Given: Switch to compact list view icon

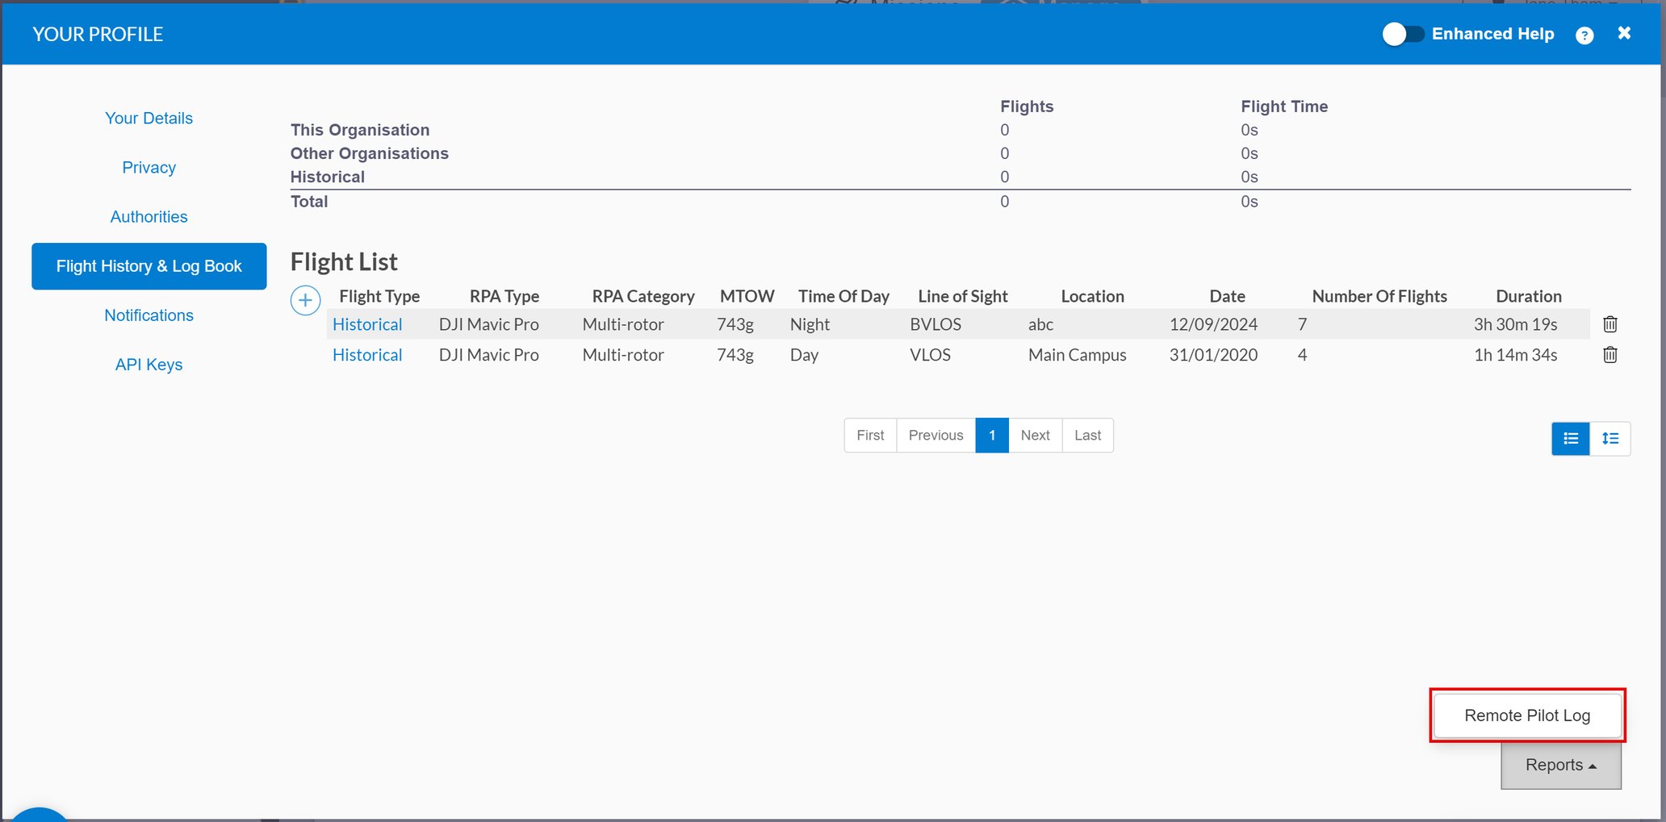Looking at the screenshot, I should pos(1570,439).
